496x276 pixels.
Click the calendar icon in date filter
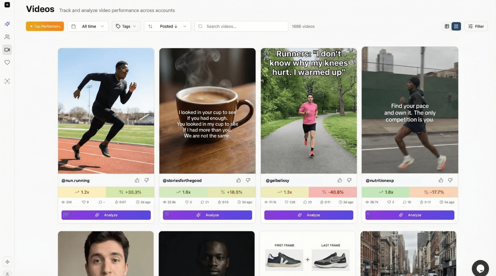pyautogui.click(x=73, y=26)
